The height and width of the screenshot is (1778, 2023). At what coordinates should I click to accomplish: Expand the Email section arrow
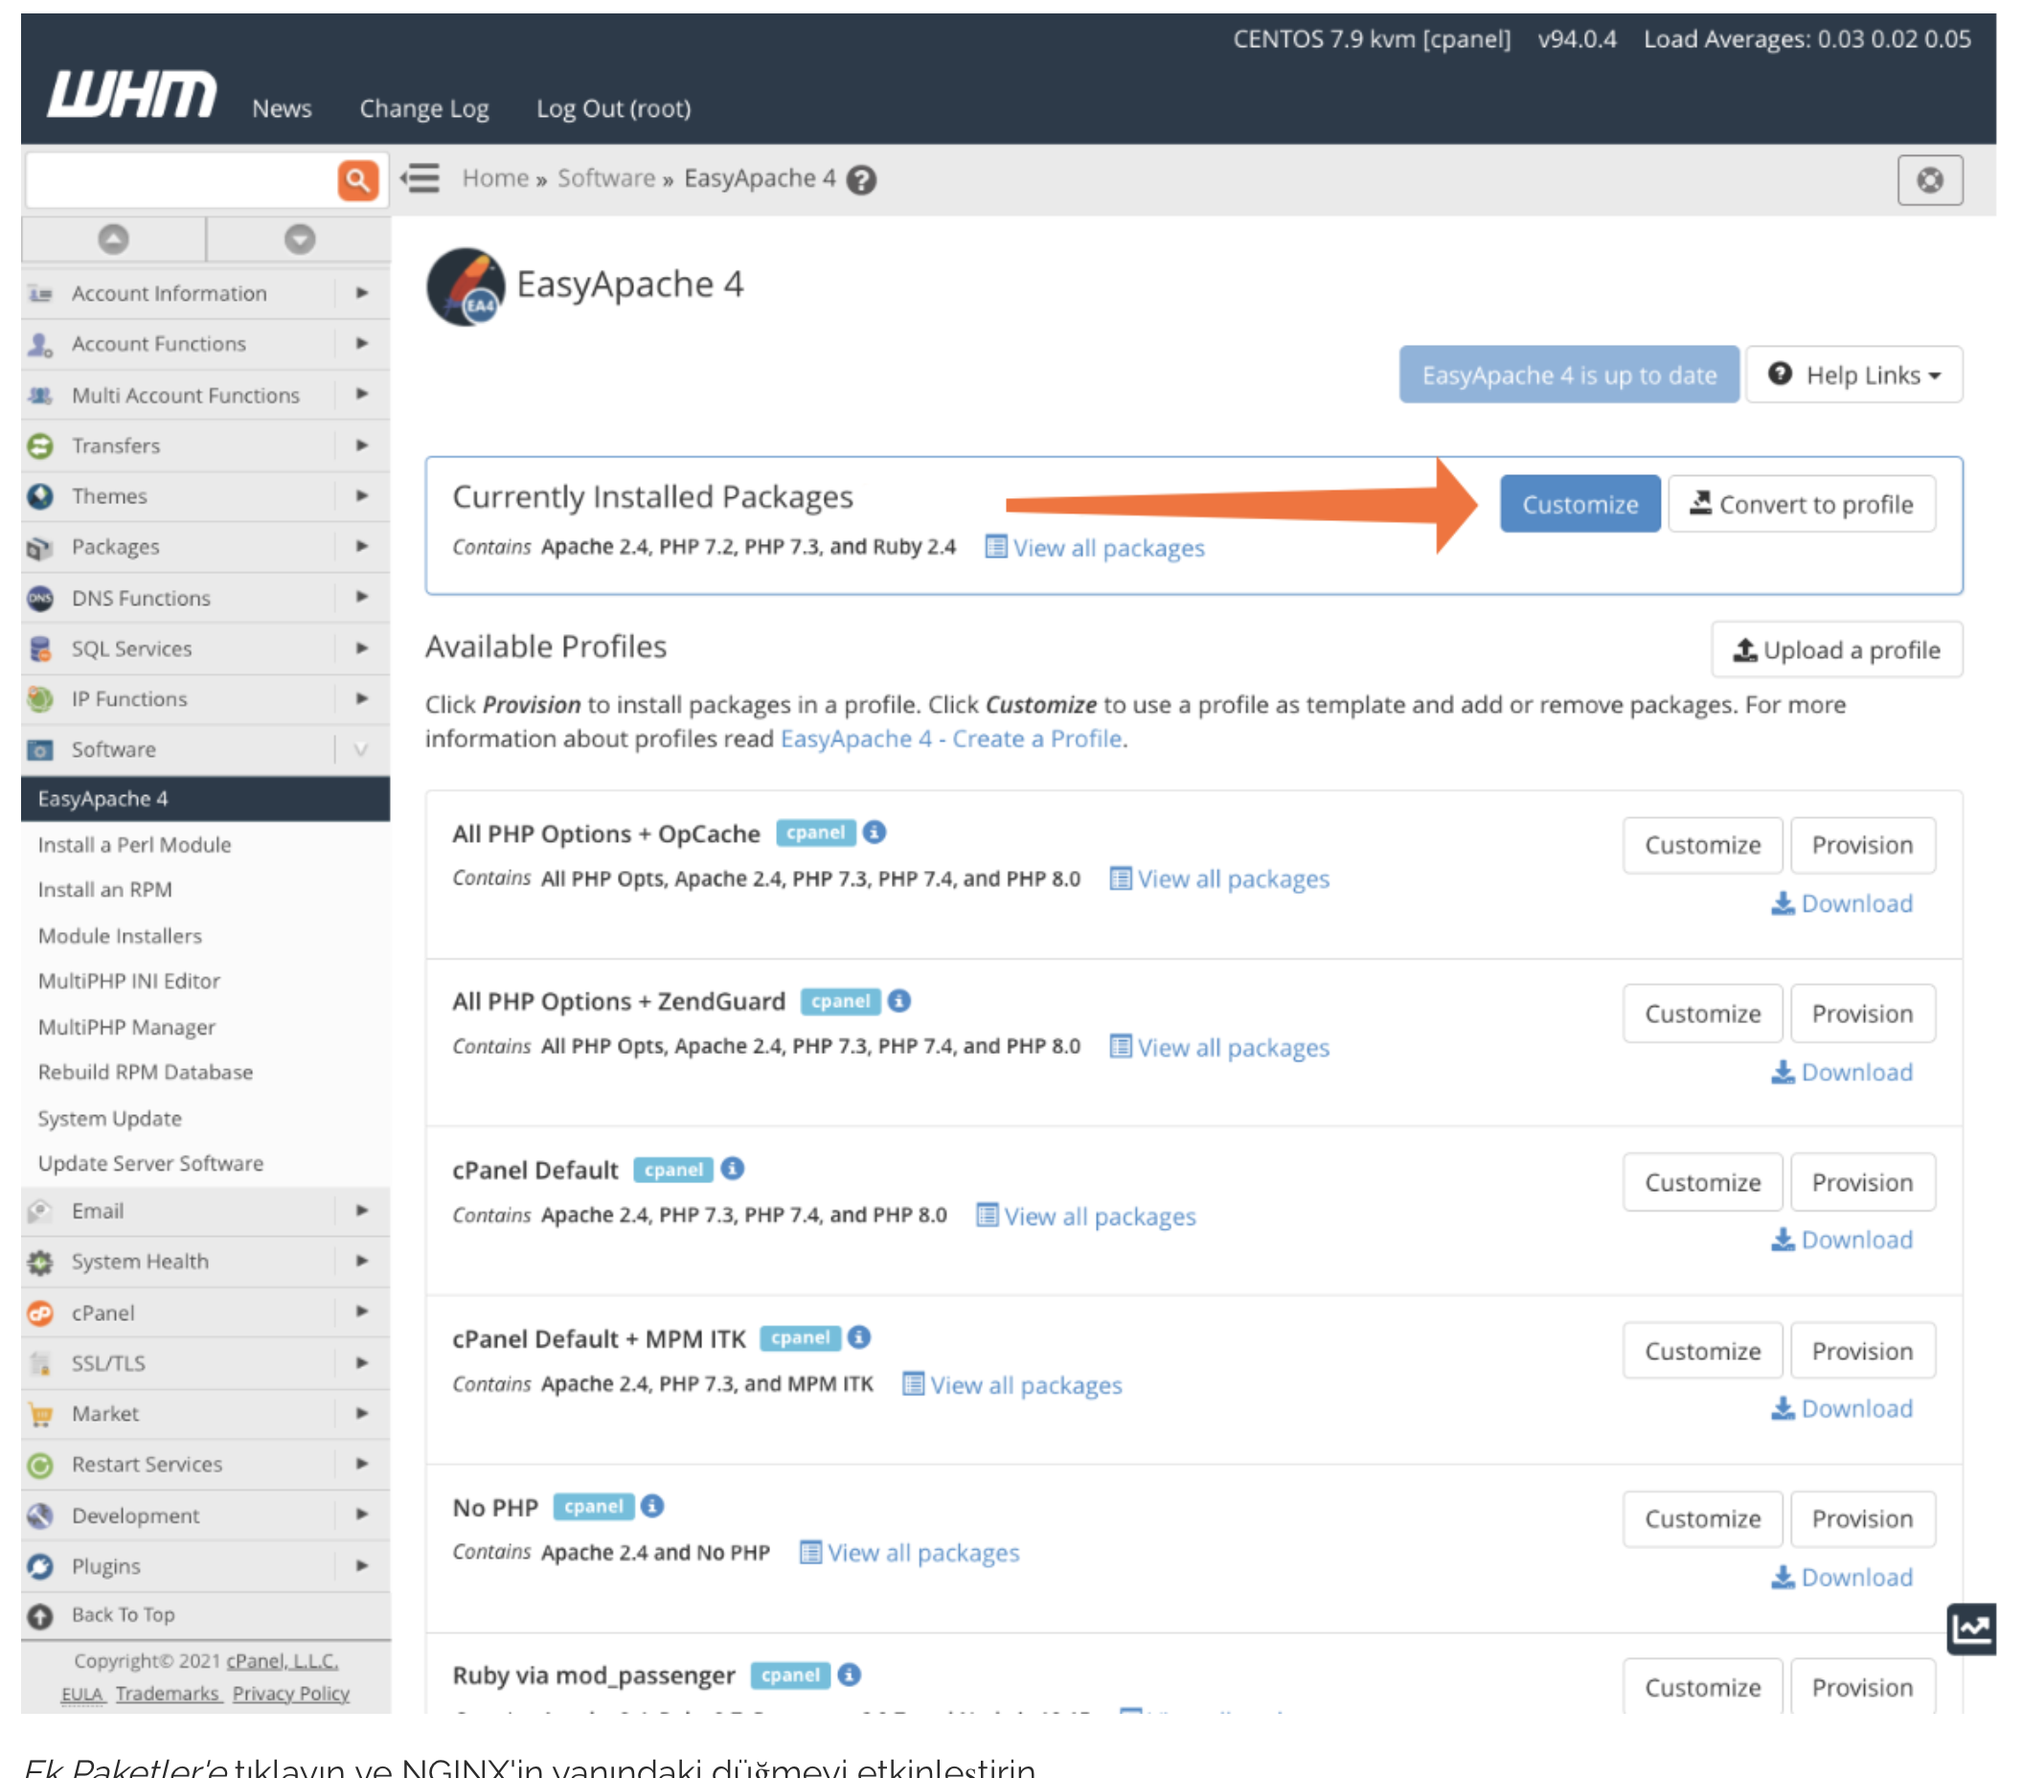(362, 1211)
